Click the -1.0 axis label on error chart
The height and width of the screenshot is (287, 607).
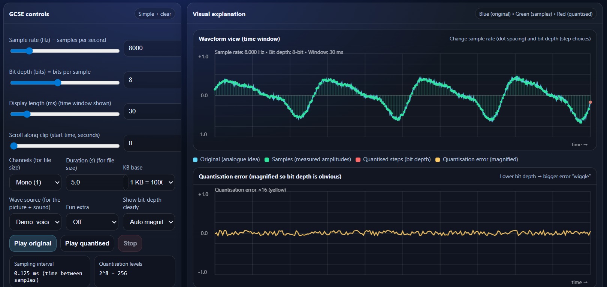(x=202, y=272)
